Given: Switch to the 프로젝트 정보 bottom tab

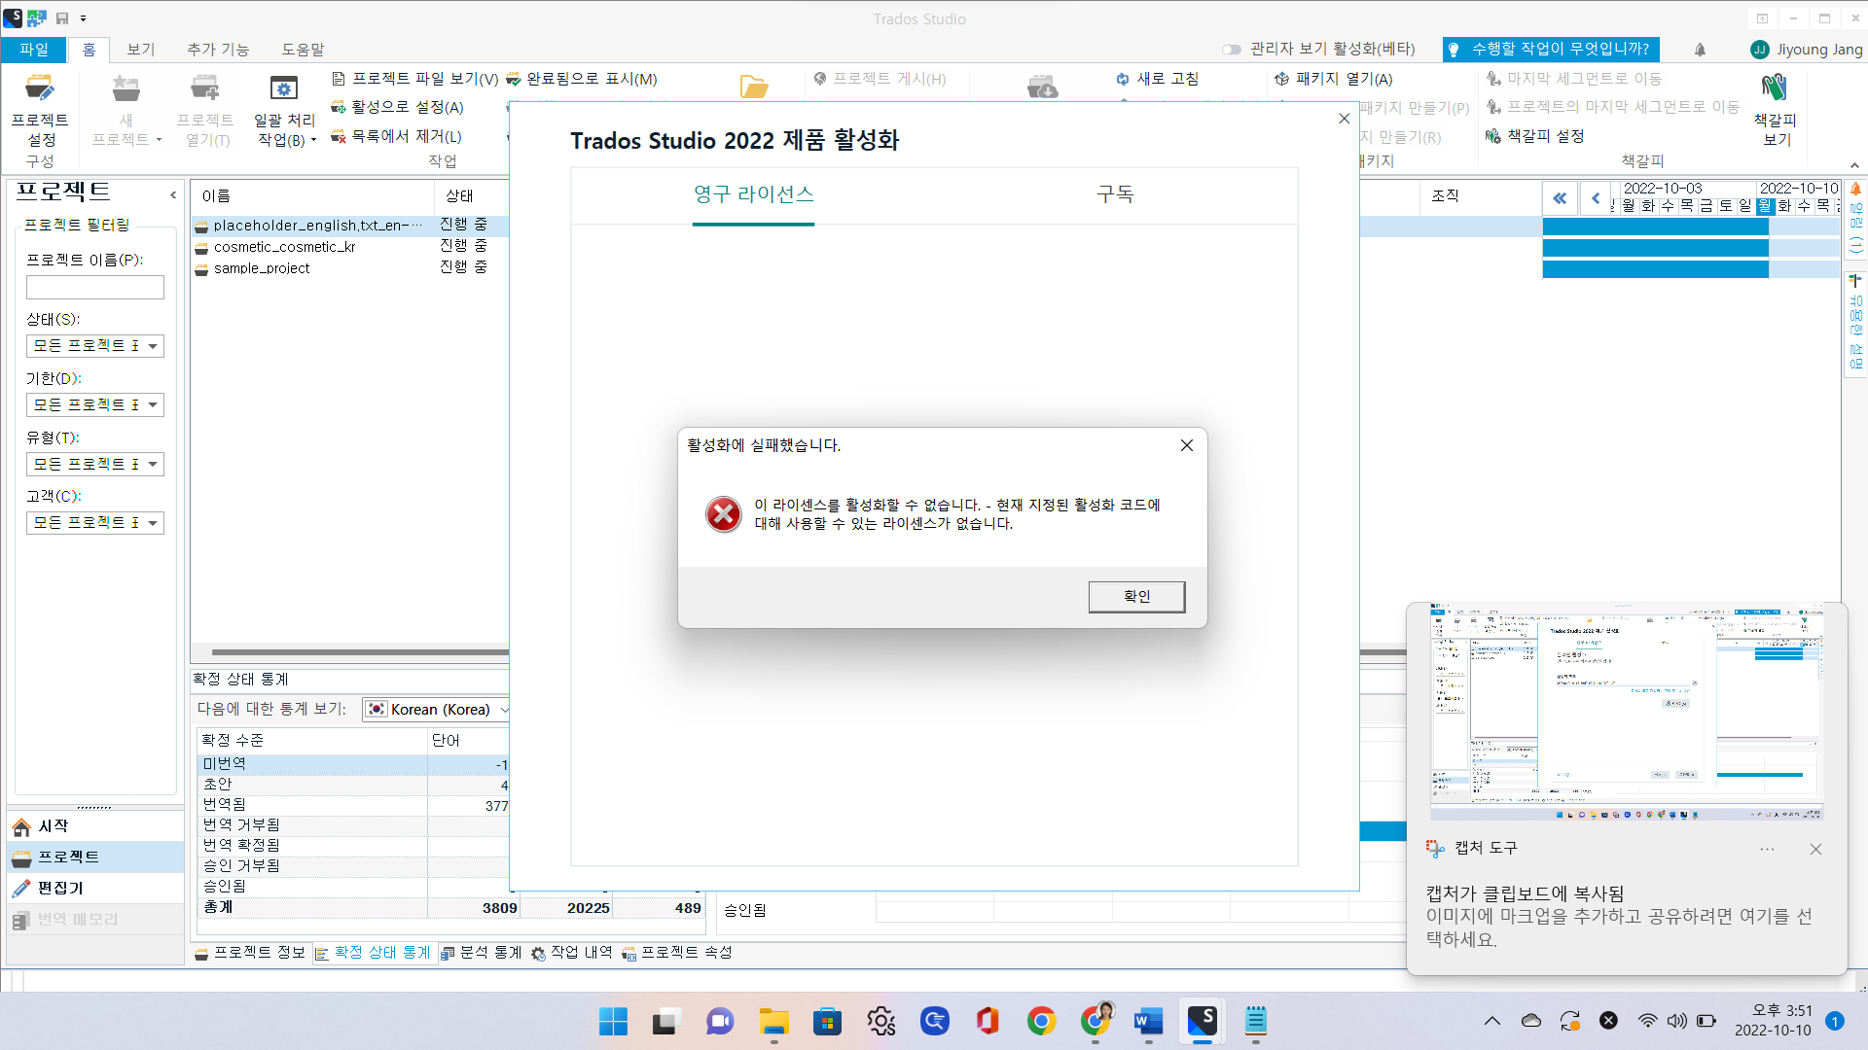Looking at the screenshot, I should (x=250, y=953).
